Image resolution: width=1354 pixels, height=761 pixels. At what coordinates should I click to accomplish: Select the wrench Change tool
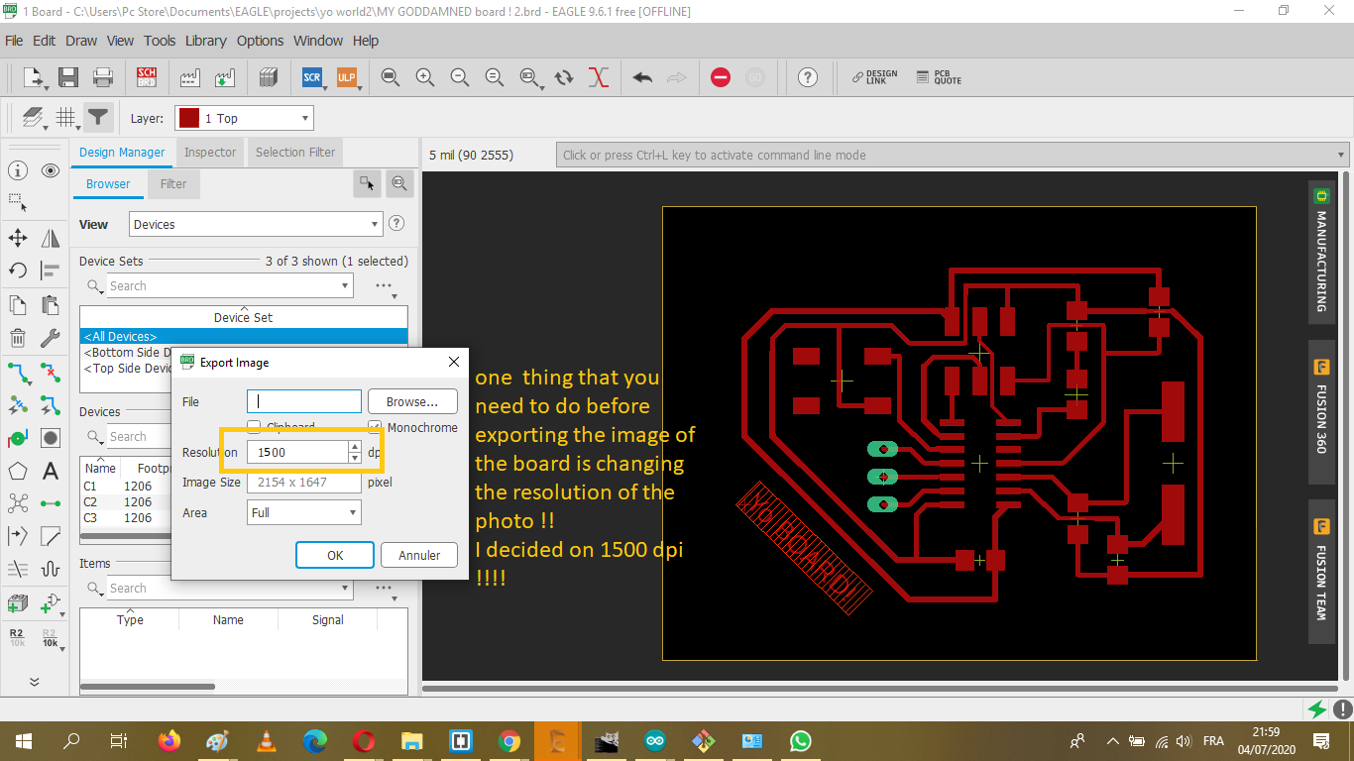pos(51,338)
